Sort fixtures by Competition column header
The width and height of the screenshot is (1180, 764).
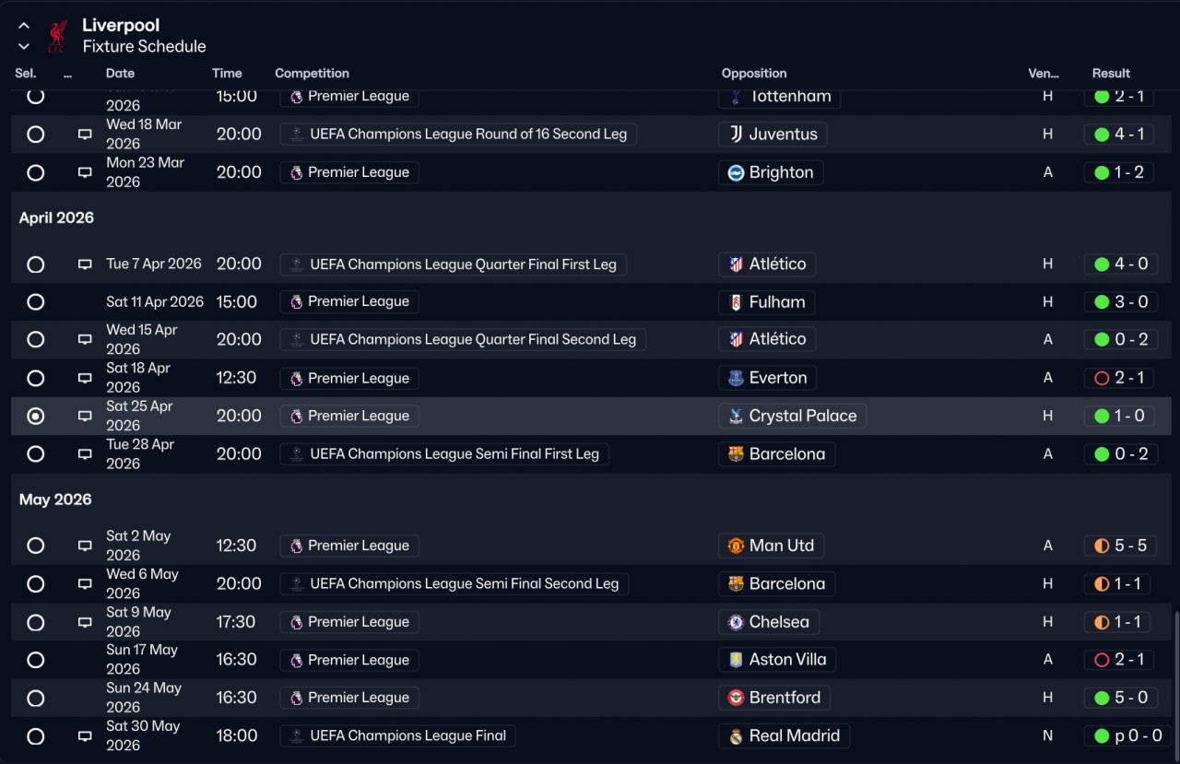(312, 74)
